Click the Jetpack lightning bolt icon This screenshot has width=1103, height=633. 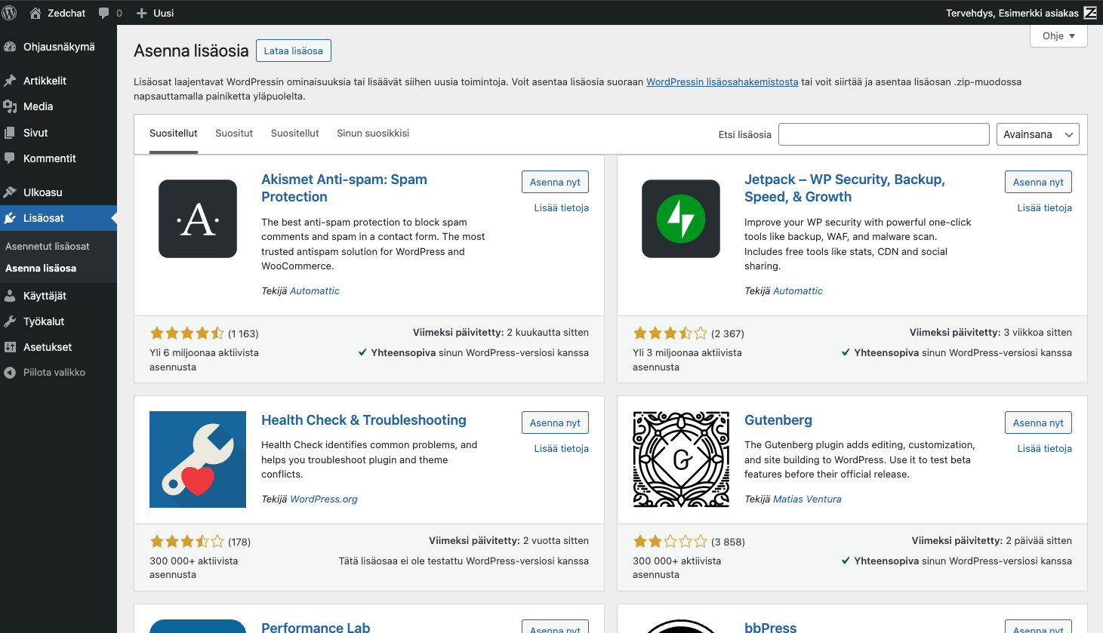coord(680,219)
